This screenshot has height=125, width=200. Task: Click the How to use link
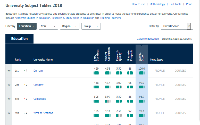pyautogui.click(x=138, y=4)
